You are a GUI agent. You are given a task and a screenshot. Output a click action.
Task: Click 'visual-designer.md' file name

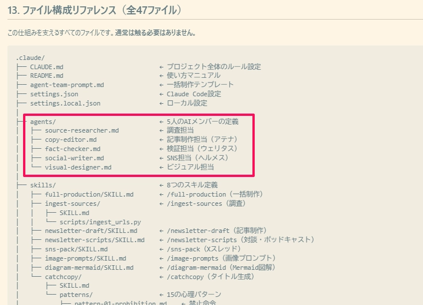(78, 167)
